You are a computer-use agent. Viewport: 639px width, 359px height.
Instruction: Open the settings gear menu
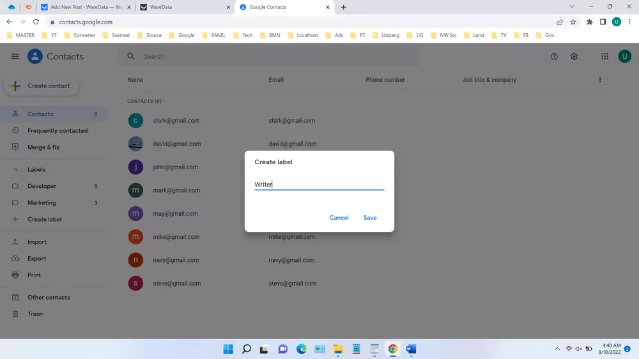pos(574,56)
